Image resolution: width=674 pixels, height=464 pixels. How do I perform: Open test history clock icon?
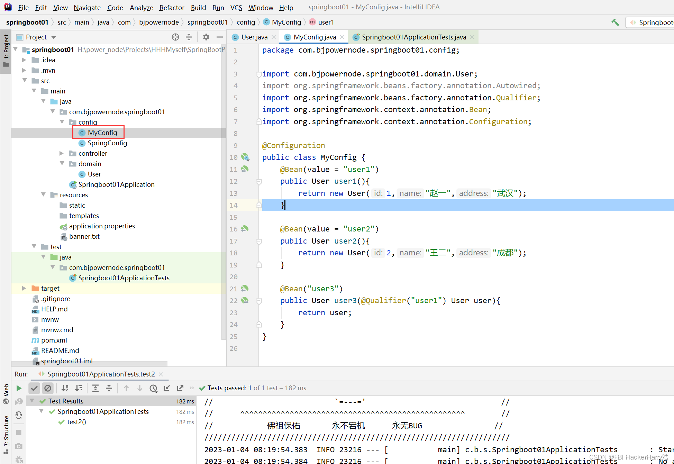coord(153,388)
